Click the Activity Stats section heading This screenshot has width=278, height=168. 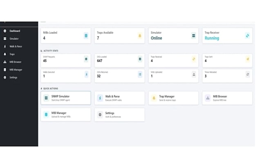[x=51, y=51]
